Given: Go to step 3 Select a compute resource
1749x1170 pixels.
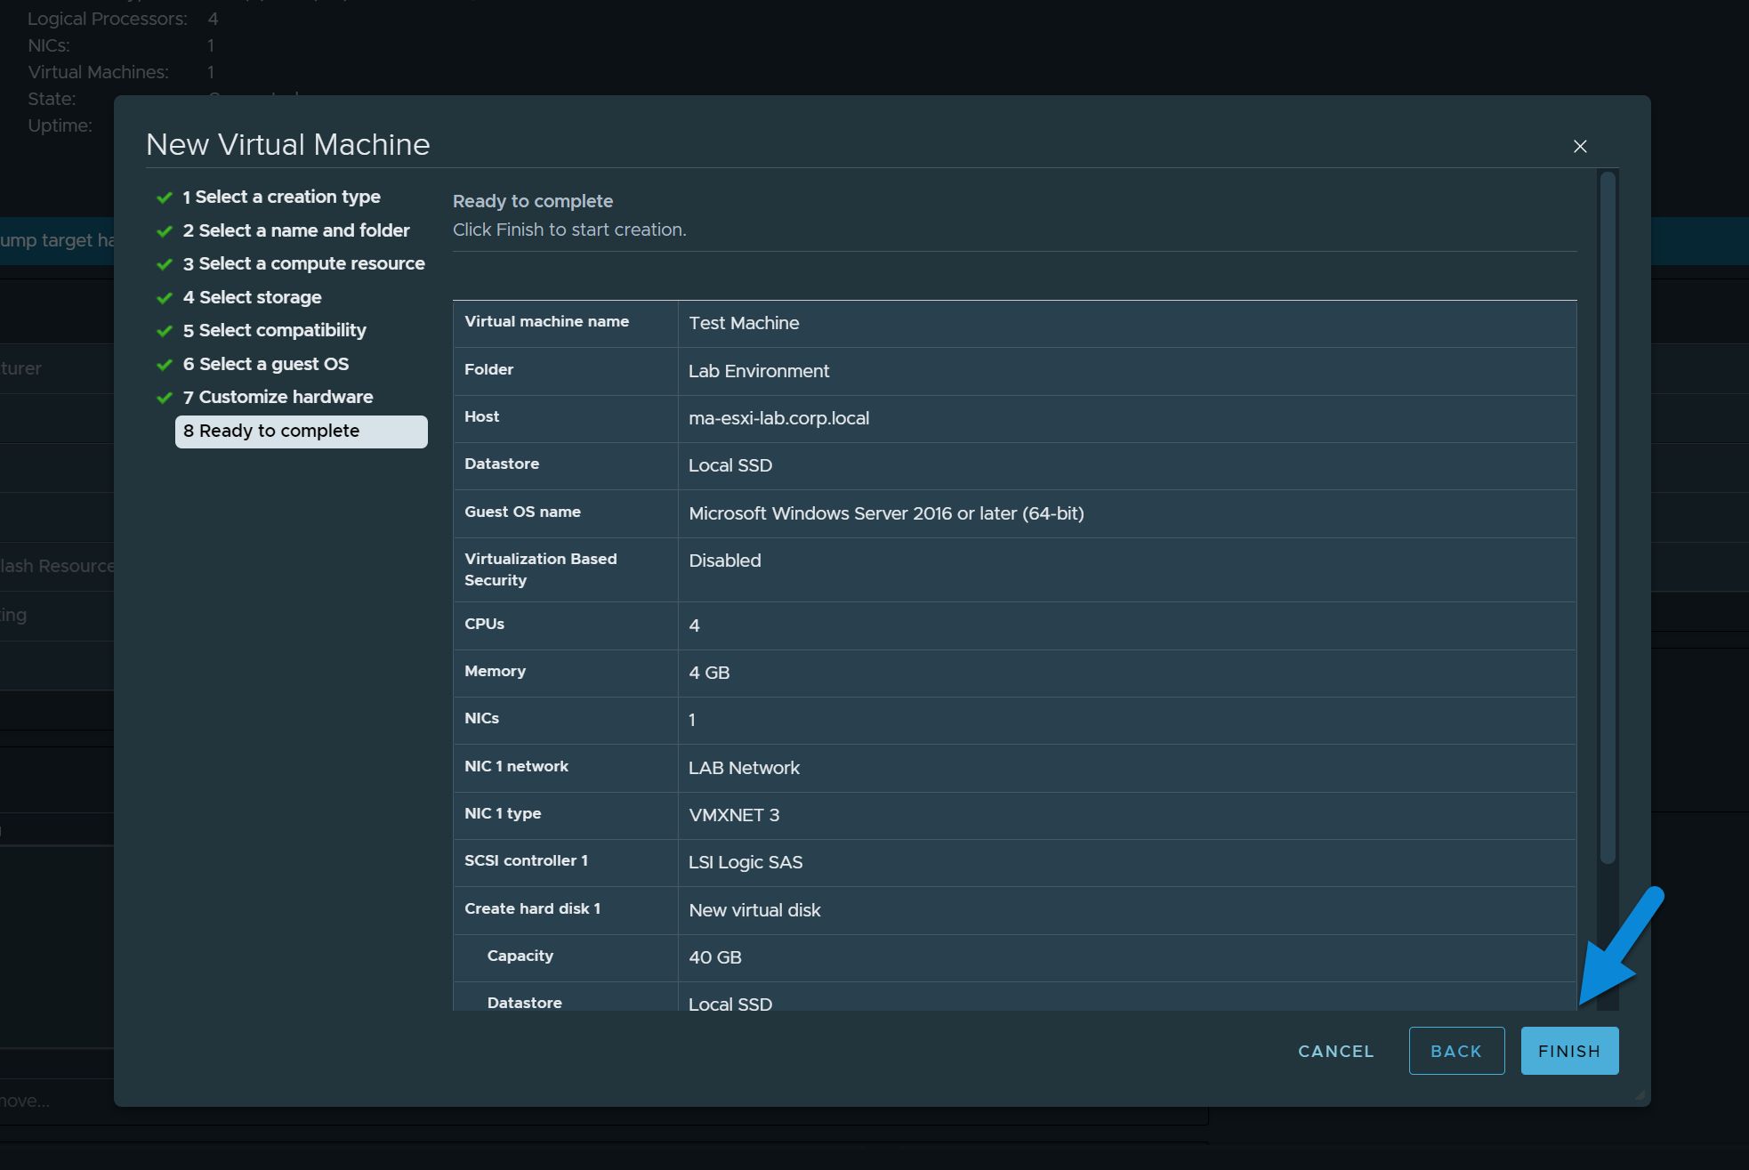Looking at the screenshot, I should click(303, 263).
